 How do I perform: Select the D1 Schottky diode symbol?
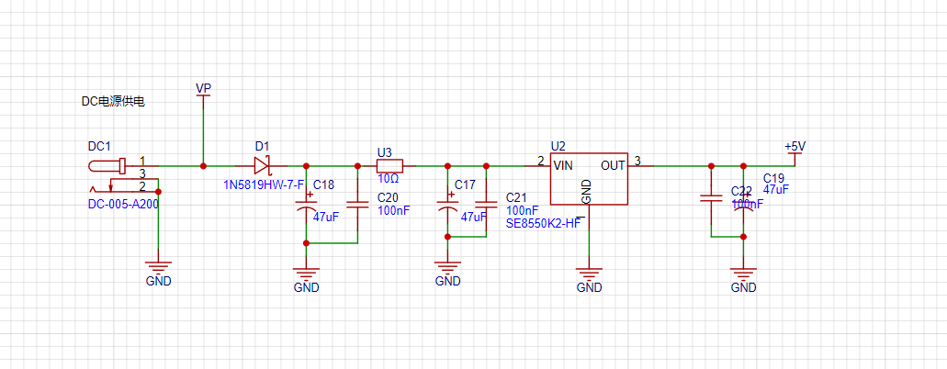point(262,165)
